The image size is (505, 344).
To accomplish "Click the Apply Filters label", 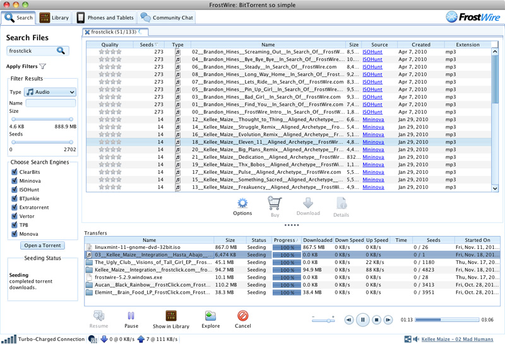I will [21, 66].
